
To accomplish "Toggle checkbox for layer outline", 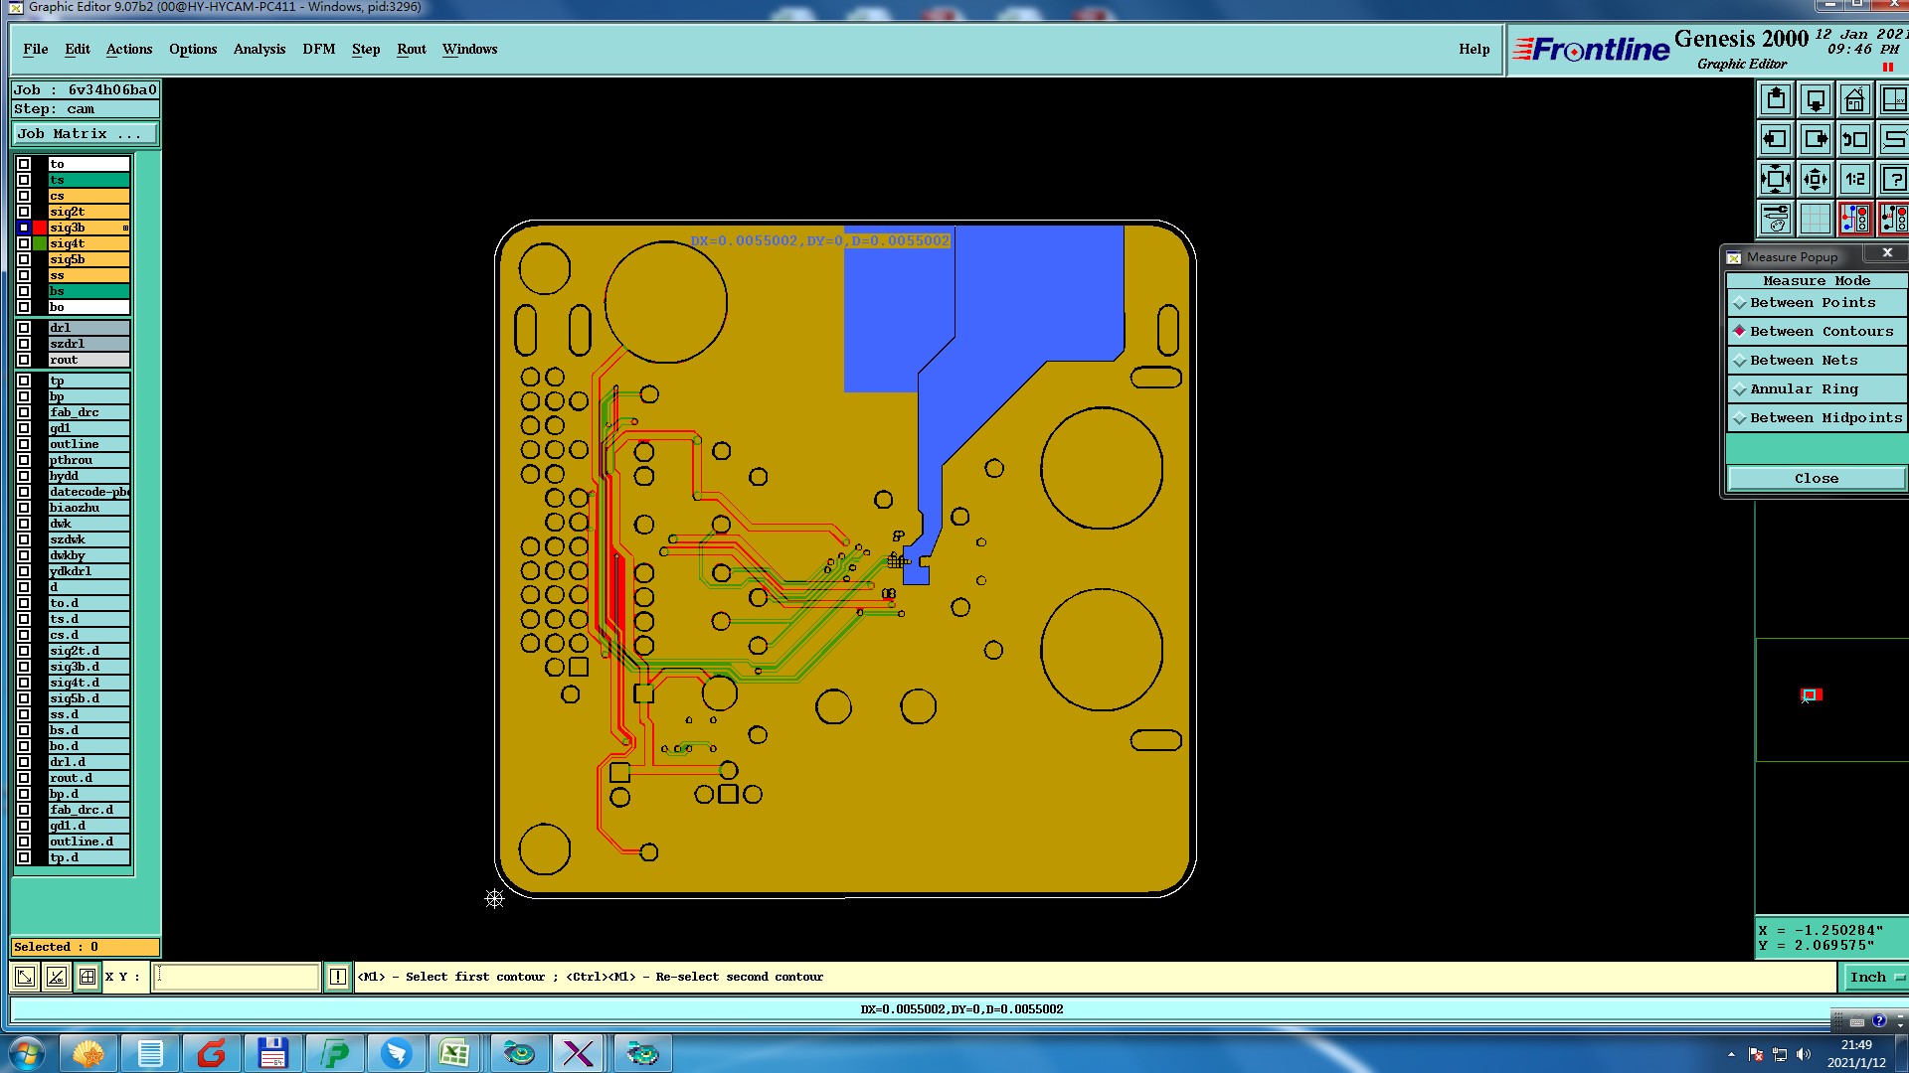I will coord(24,444).
